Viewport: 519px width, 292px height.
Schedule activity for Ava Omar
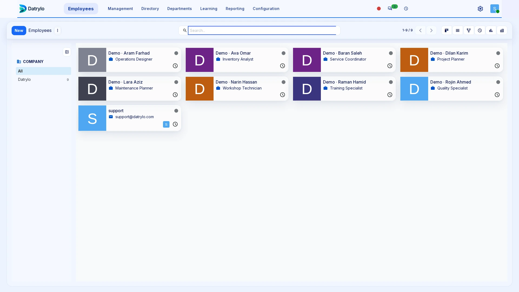[282, 66]
